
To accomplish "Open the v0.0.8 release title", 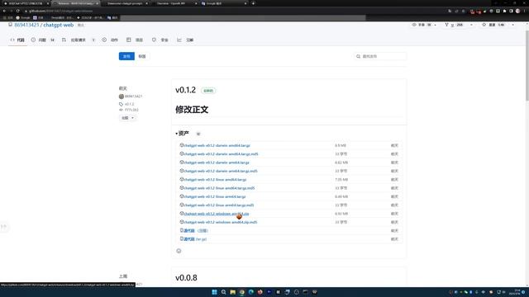I will pos(186,278).
